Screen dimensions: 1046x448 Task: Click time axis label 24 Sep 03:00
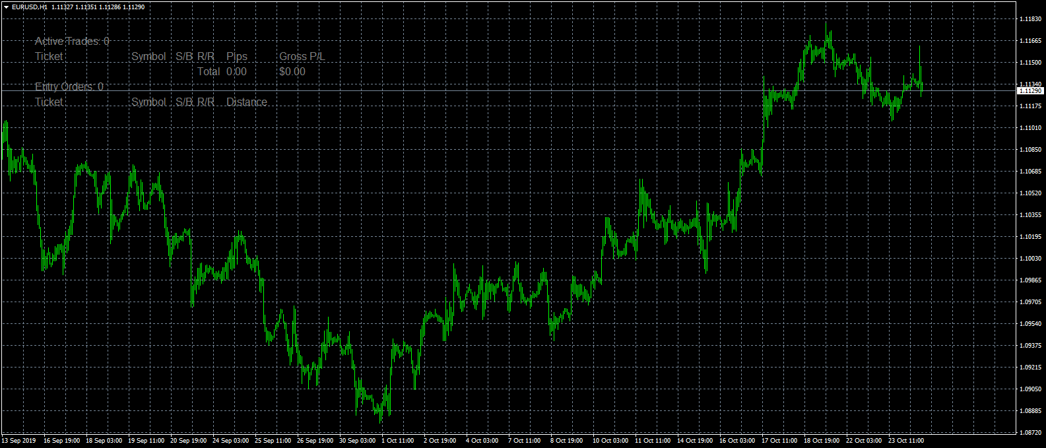pos(231,441)
